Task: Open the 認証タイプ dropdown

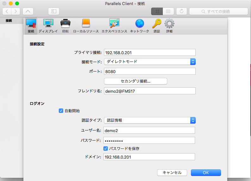Action: point(150,120)
